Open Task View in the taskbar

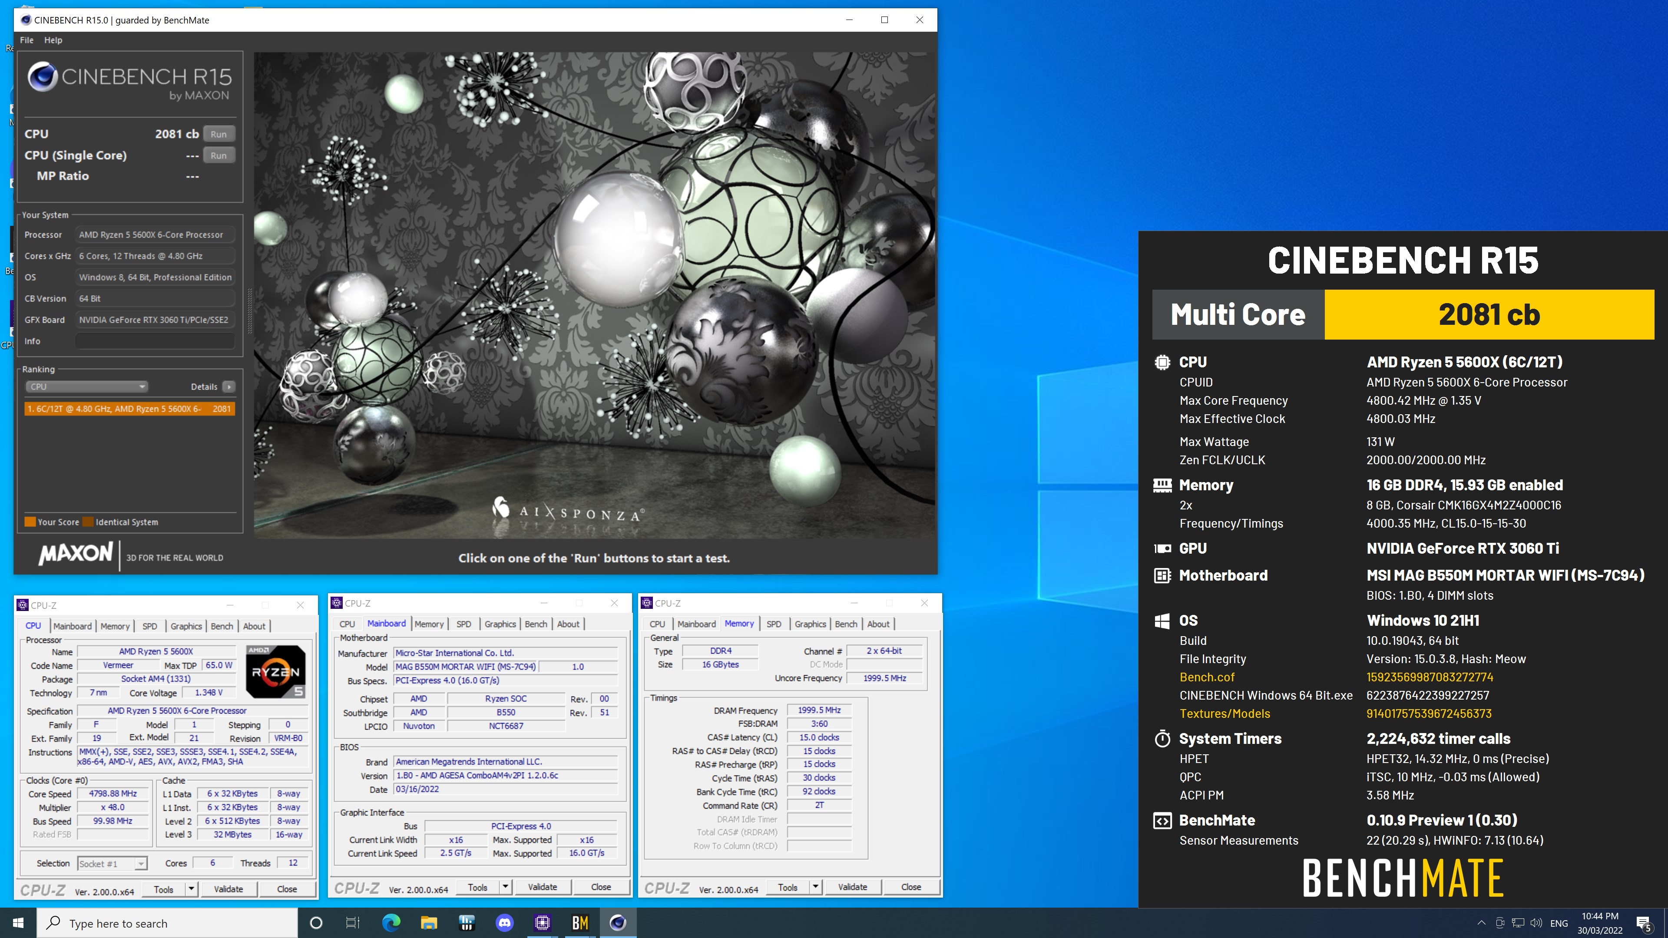point(352,923)
